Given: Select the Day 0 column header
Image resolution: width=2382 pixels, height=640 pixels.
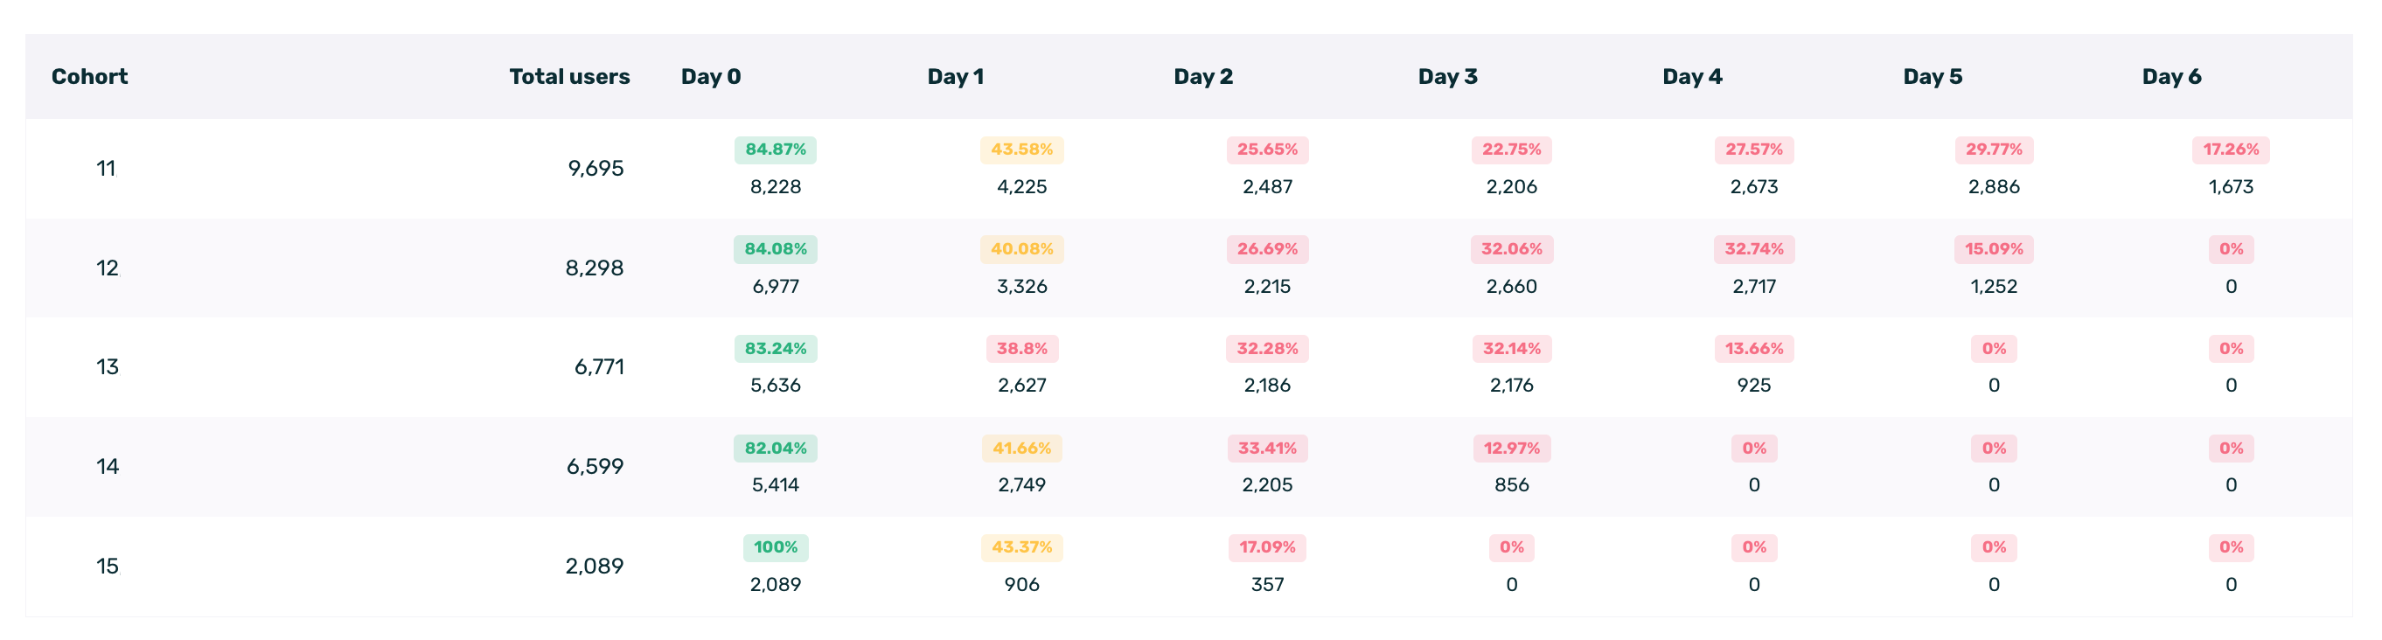Looking at the screenshot, I should tap(710, 77).
